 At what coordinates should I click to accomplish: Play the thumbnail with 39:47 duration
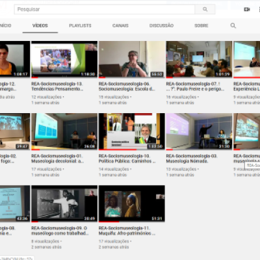coord(15,131)
